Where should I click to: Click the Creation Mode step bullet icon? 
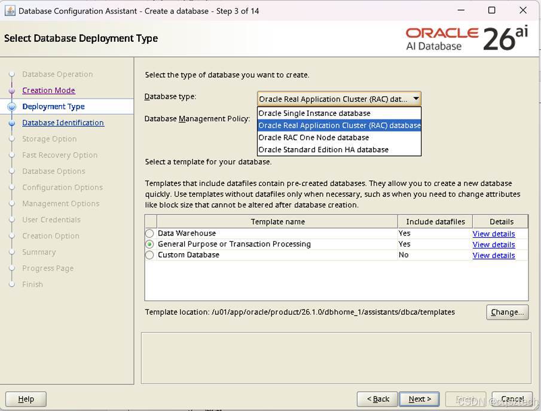coord(12,90)
